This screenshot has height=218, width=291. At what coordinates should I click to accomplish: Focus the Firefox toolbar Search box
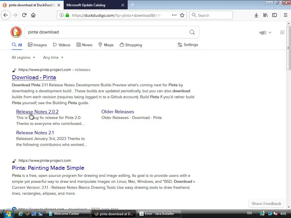[211, 15]
